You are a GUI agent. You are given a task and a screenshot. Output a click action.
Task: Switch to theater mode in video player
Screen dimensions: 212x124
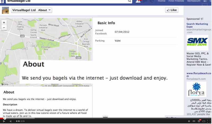point(204,121)
